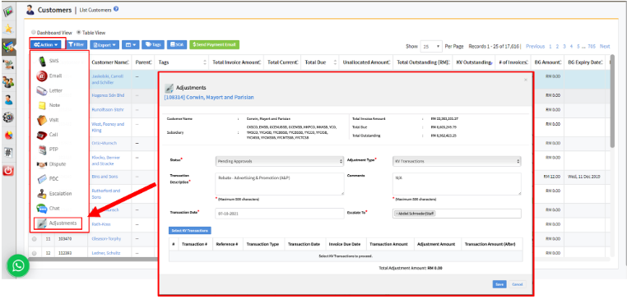Click in the Transaction Description text area
Screen dimensions: 627x299
(x=280, y=184)
